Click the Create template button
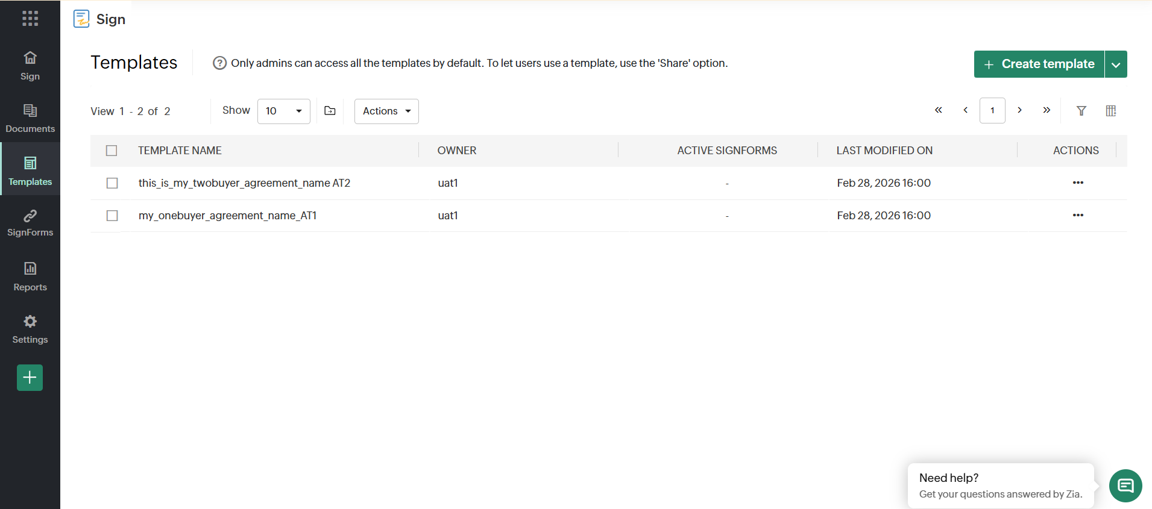The width and height of the screenshot is (1152, 509). point(1039,64)
